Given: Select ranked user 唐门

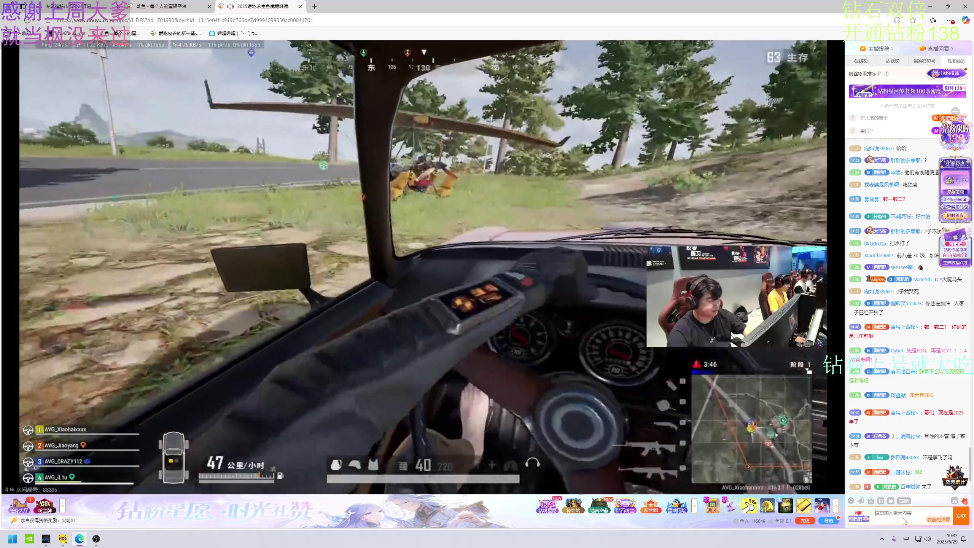Looking at the screenshot, I should (867, 131).
